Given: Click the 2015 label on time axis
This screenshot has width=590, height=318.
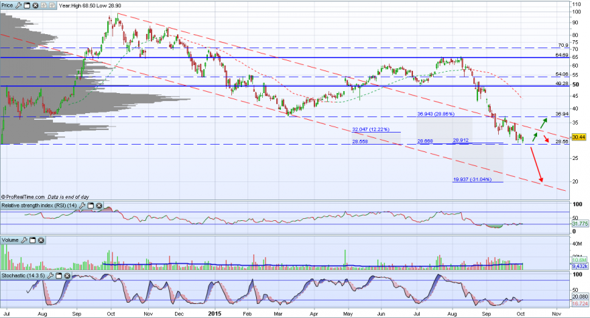Looking at the screenshot, I should [x=215, y=313].
